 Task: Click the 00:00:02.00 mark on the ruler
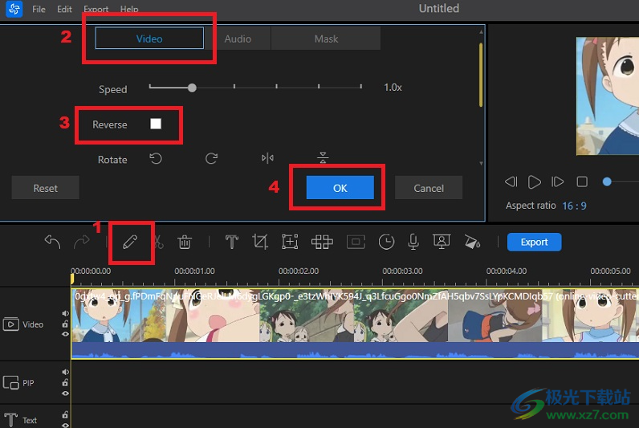[x=299, y=271]
